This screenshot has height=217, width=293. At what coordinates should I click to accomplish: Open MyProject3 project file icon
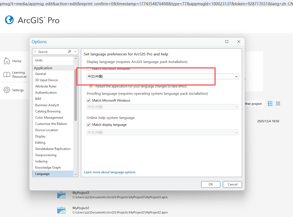point(61,195)
